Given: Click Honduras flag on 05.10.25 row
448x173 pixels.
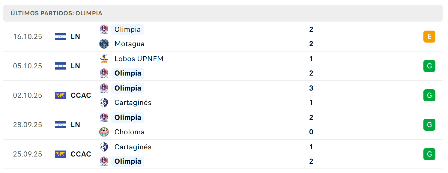Looking at the screenshot, I should click(x=60, y=66).
